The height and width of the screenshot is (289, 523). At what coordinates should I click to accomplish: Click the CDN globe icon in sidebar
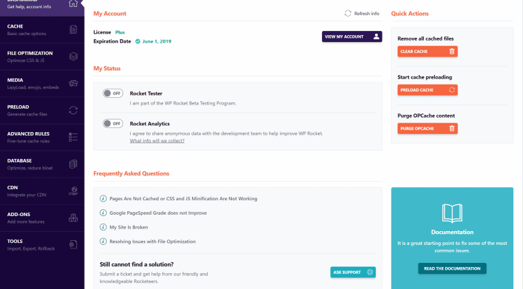click(74, 191)
